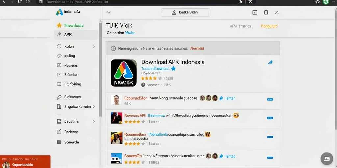The height and width of the screenshot is (168, 337).
Task: Expand the Daustilia submenu arrow
Action: (94, 121)
